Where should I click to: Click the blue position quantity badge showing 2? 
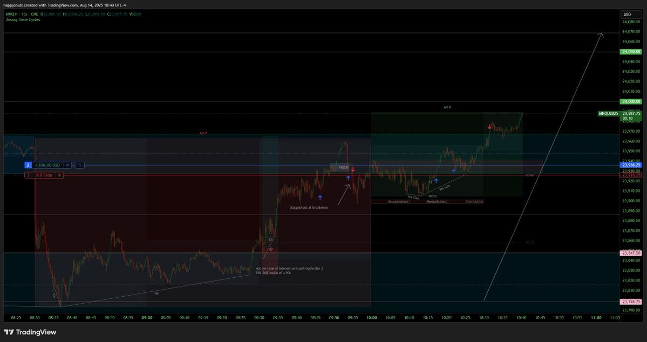[28, 165]
